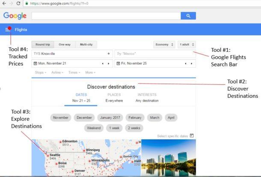Screen dimensions: 261x177
Task: Choose the December month chip
Action: click(84, 117)
